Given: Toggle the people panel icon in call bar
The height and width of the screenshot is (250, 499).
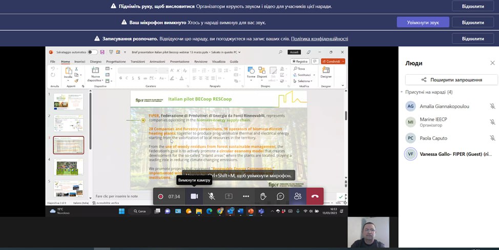Looking at the screenshot, I should (298, 196).
